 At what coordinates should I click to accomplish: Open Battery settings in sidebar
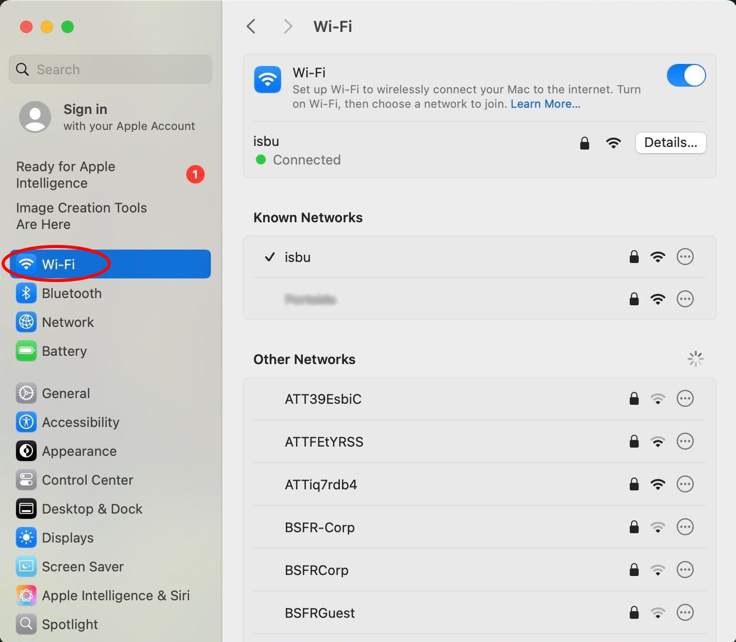pos(110,351)
